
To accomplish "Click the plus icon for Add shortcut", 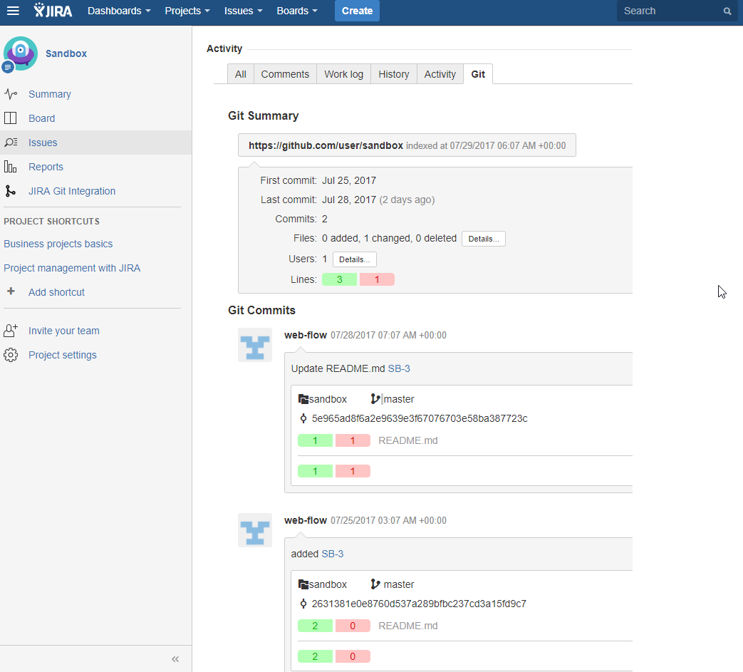I will click(11, 291).
